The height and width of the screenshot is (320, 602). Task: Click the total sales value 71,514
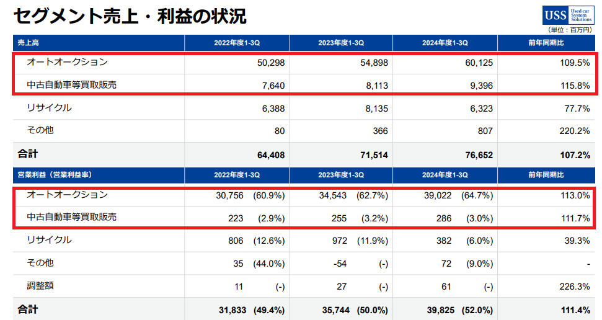click(x=374, y=155)
